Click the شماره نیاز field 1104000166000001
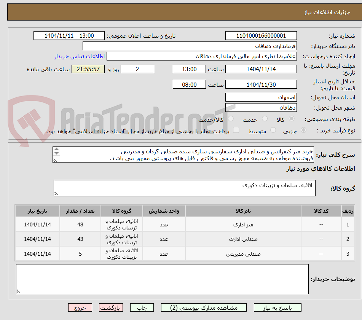 coord(261,36)
